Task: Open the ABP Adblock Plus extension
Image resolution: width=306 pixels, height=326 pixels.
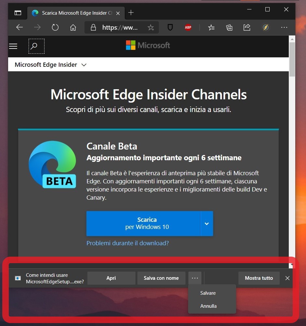Action: tap(188, 27)
